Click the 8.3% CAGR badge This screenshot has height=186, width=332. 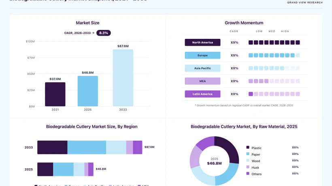(x=104, y=33)
